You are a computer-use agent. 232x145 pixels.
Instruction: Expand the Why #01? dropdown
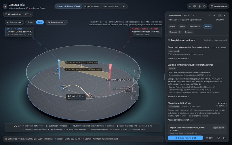pos(221,20)
